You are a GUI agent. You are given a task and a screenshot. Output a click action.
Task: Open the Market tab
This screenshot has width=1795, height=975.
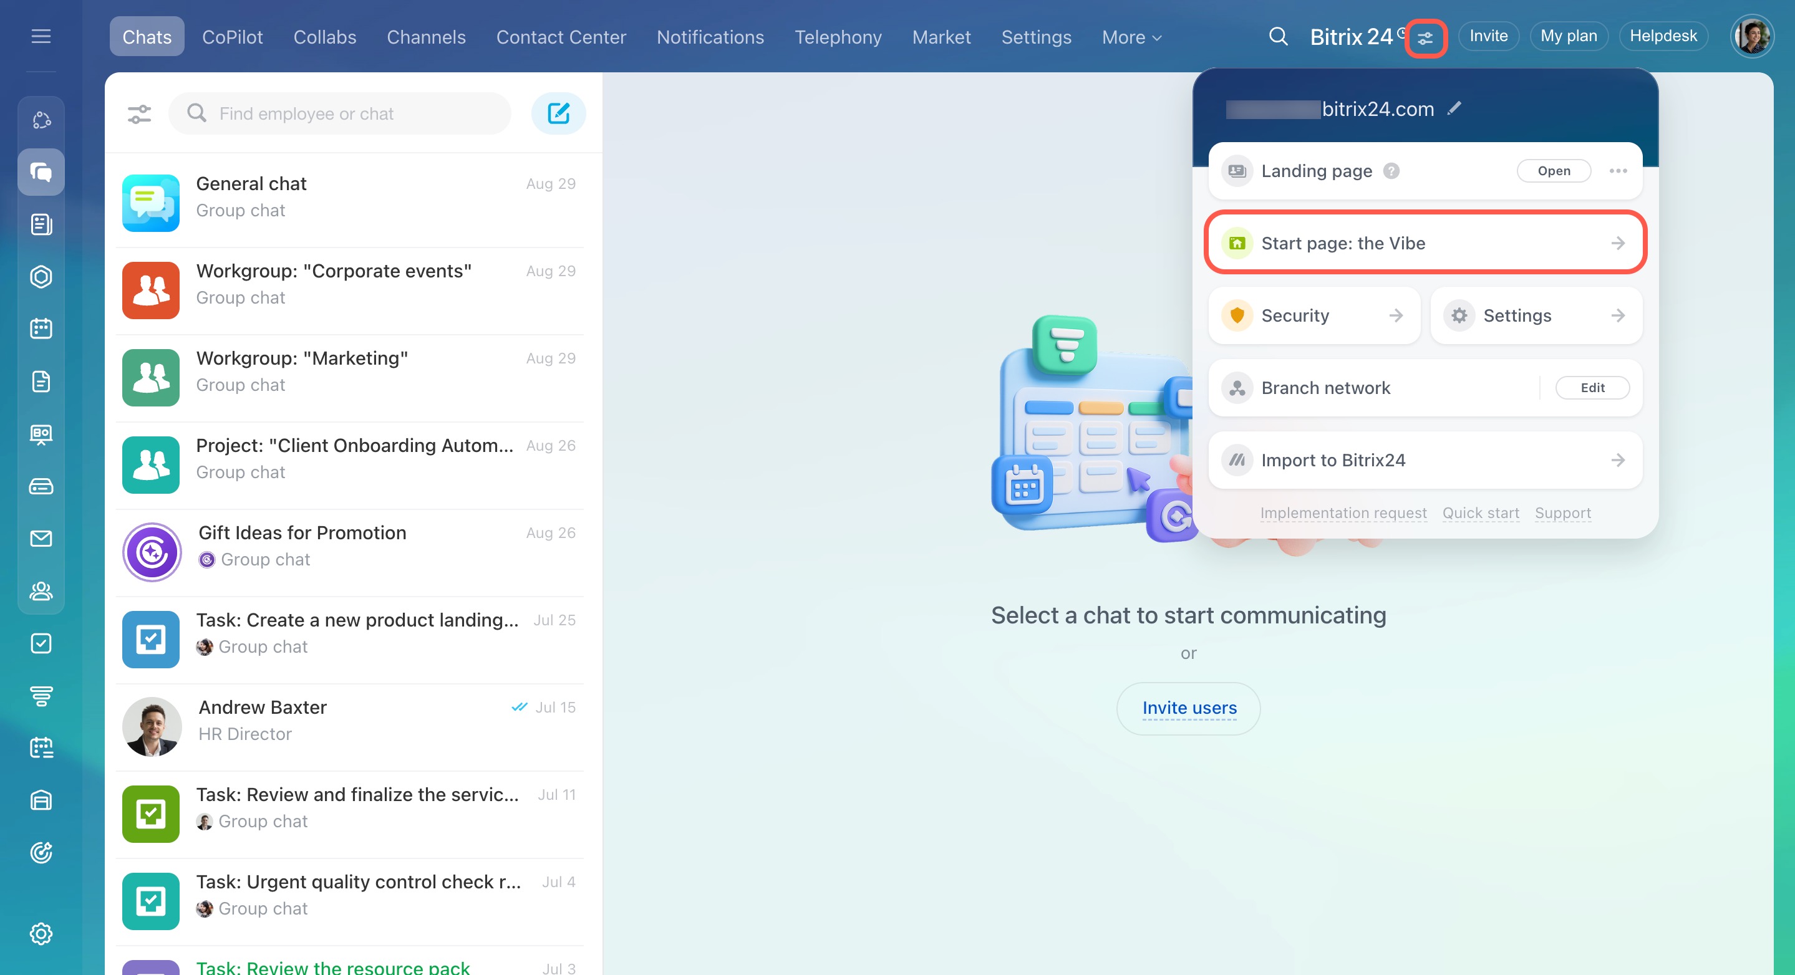tap(941, 37)
